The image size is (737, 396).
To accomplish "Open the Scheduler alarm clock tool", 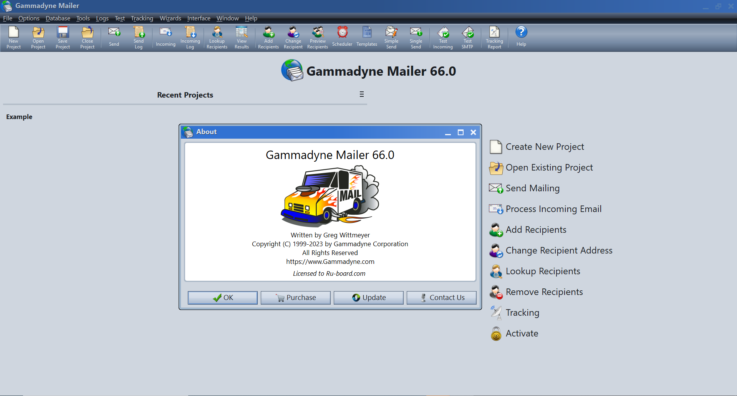I will [342, 37].
